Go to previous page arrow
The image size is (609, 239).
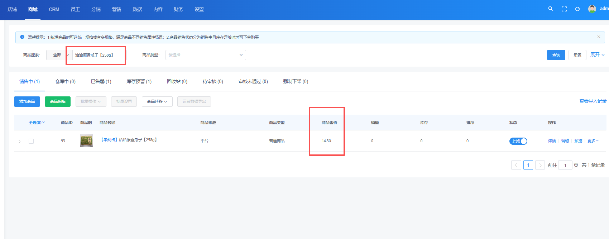516,165
